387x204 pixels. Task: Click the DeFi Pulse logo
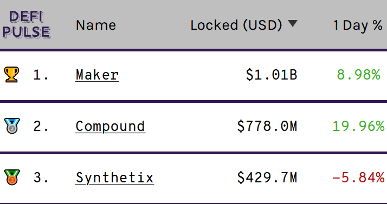[27, 25]
